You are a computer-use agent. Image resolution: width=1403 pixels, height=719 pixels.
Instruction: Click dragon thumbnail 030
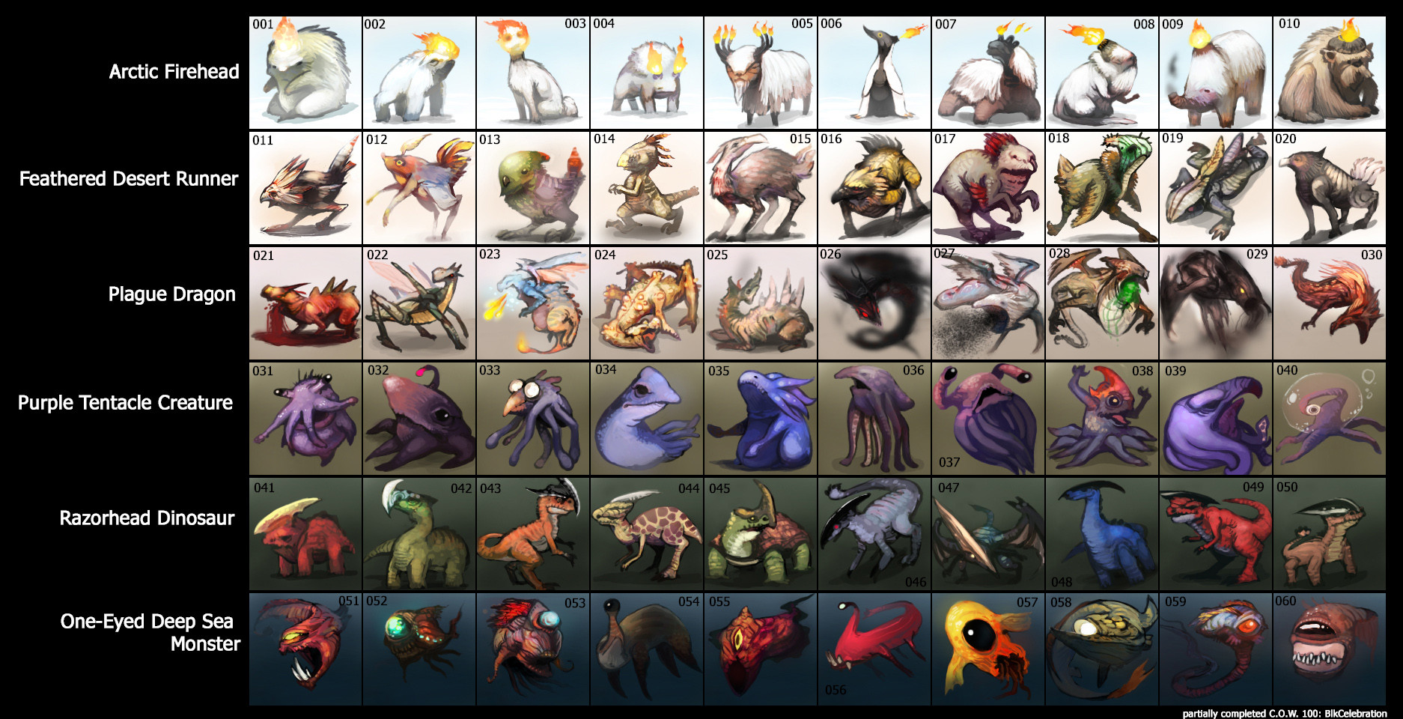1330,303
